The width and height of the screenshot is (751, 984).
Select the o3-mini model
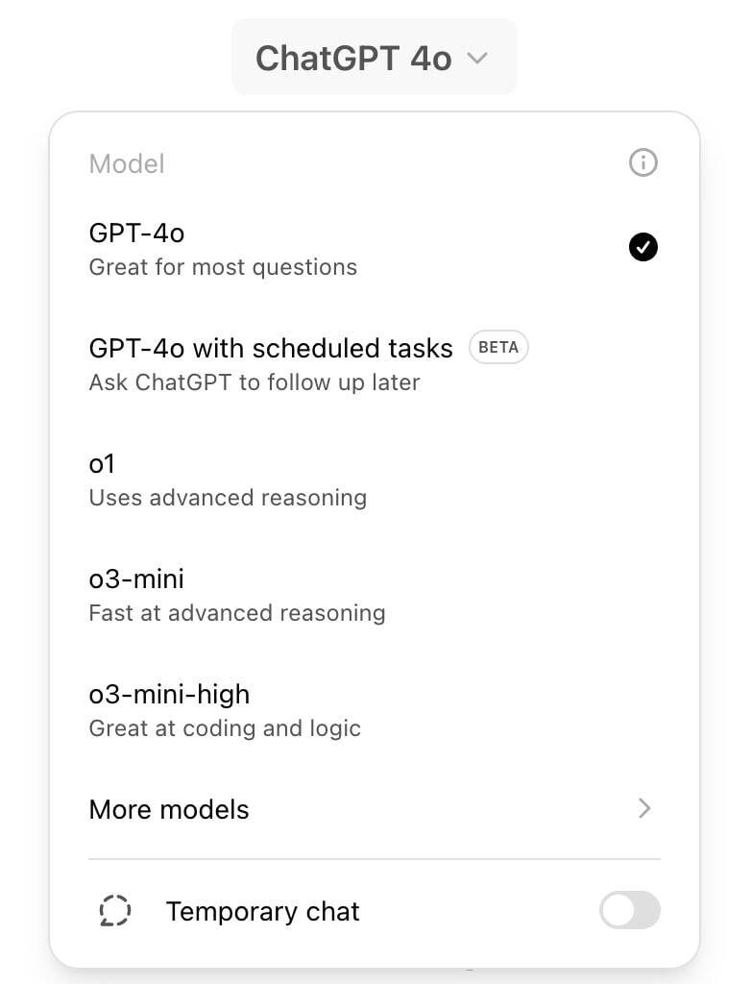click(136, 579)
